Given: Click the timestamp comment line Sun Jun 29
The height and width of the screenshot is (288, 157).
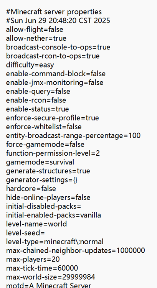Looking at the screenshot, I should (x=58, y=21).
